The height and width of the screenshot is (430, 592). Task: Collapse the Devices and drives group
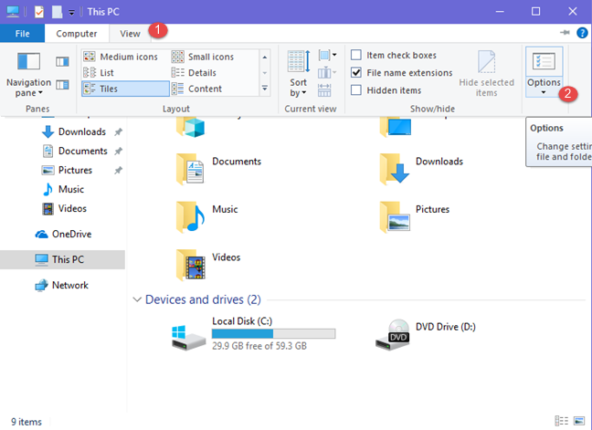137,299
